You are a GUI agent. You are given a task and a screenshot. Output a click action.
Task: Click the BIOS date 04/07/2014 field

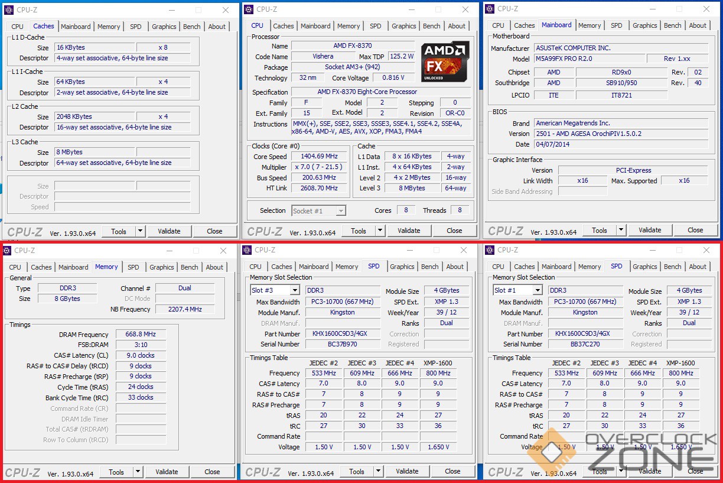(x=621, y=144)
